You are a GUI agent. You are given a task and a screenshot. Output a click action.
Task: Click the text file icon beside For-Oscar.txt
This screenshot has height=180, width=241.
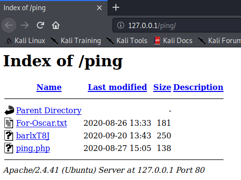pyautogui.click(x=9, y=123)
